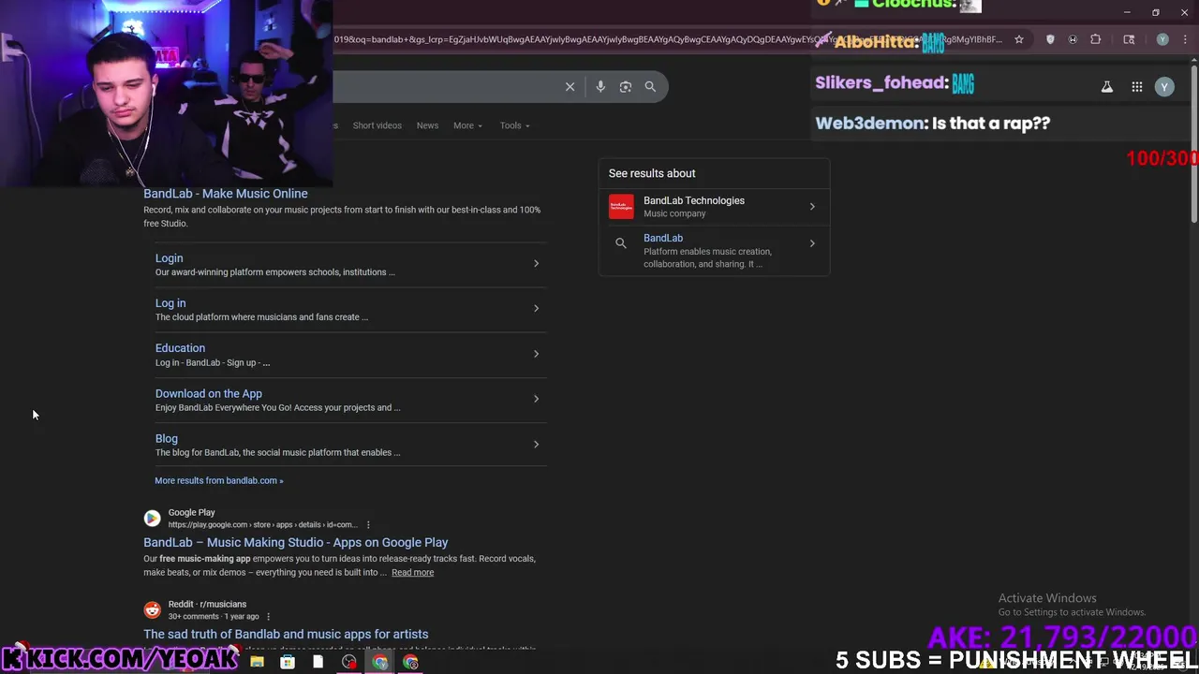Open the More filters dropdown
The width and height of the screenshot is (1199, 674).
pos(467,125)
